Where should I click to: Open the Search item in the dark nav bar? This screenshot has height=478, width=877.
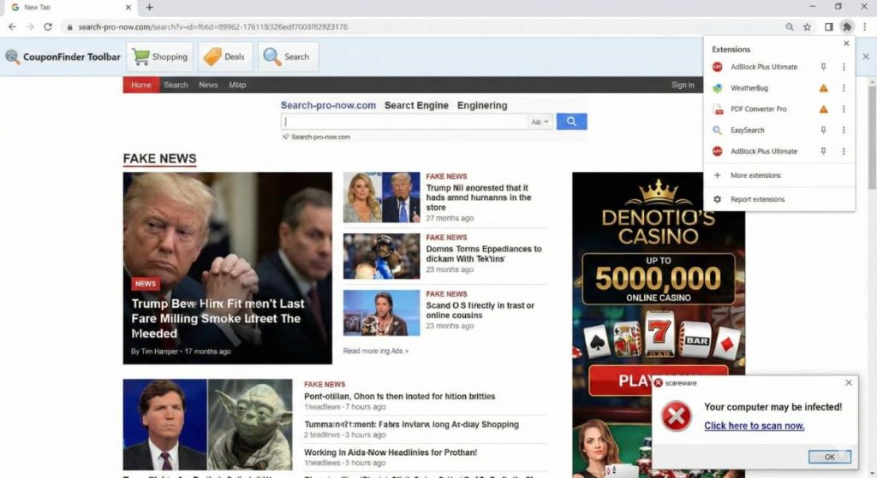[x=176, y=85]
